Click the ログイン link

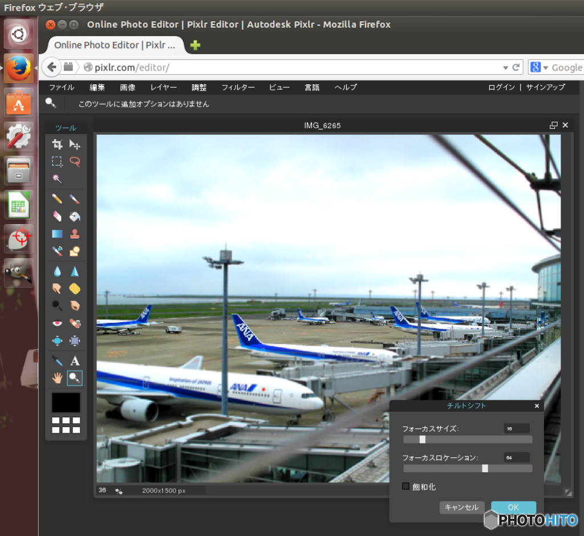coord(502,87)
